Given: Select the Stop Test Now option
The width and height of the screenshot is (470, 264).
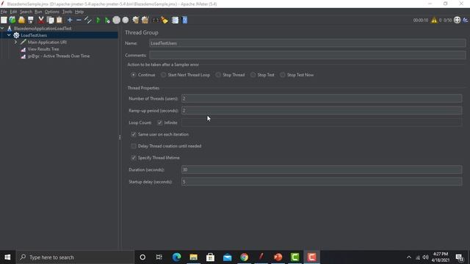Looking at the screenshot, I should tap(283, 75).
